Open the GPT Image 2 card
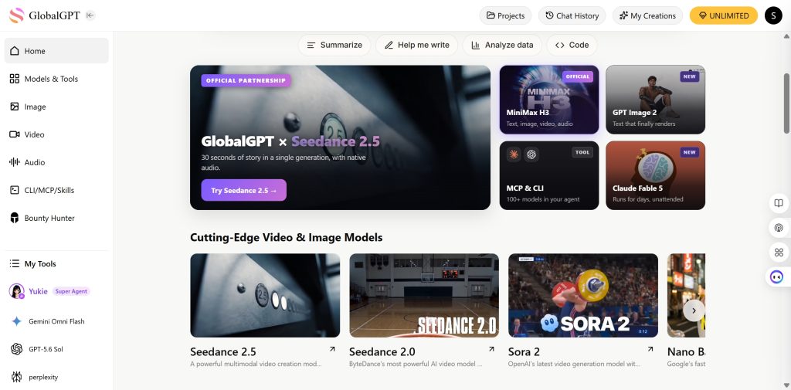The height and width of the screenshot is (390, 791). [x=655, y=100]
